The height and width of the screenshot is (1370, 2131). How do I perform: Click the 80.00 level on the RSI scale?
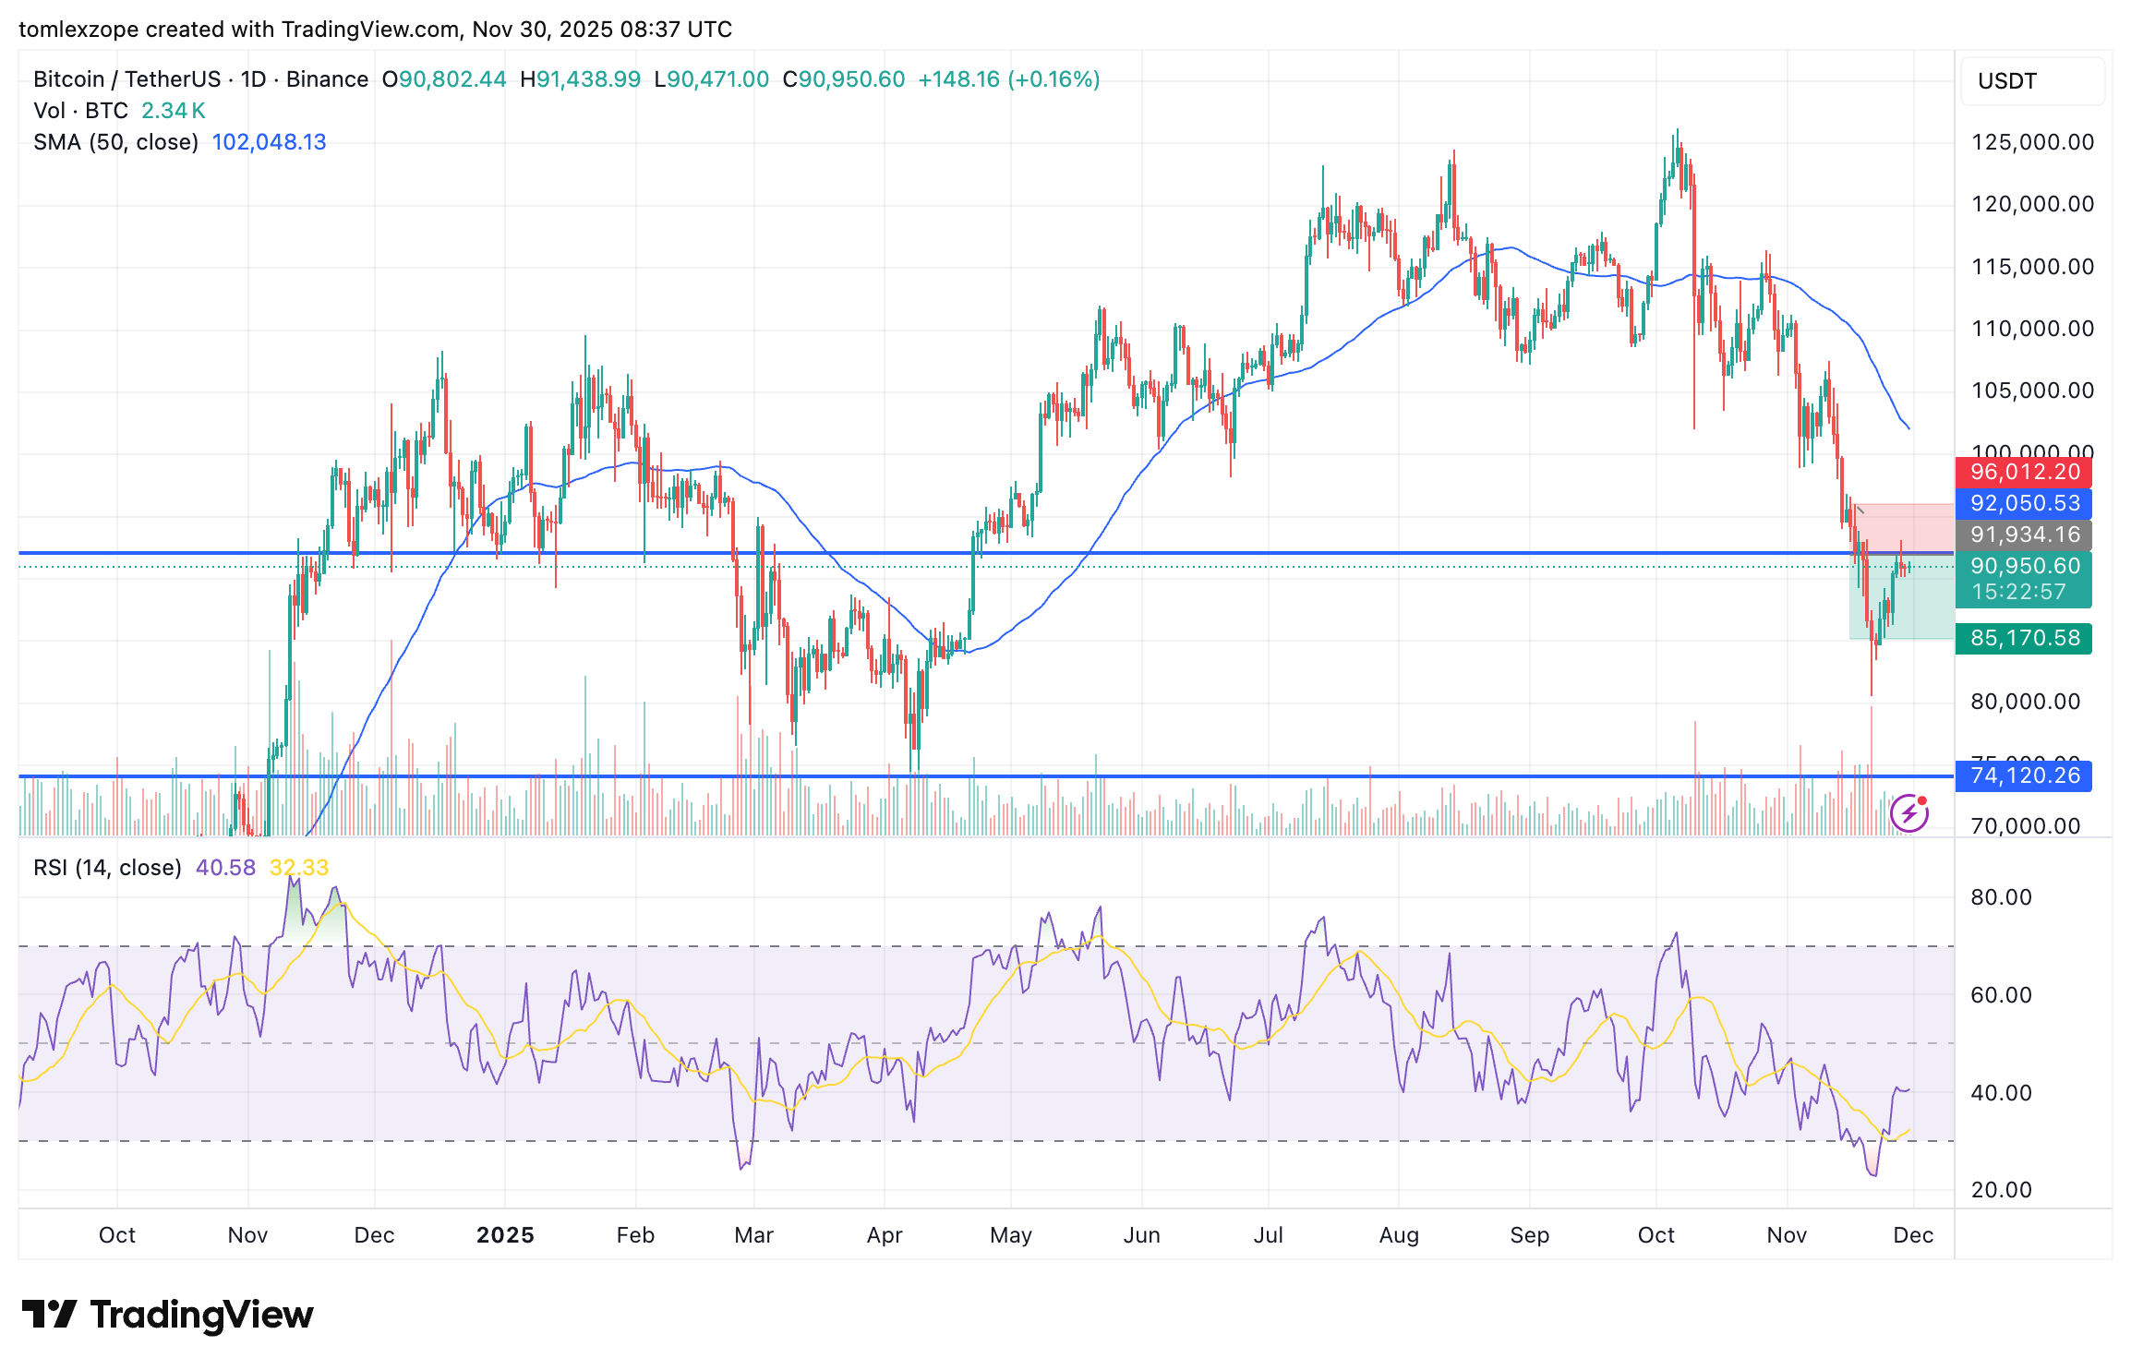tap(2001, 897)
